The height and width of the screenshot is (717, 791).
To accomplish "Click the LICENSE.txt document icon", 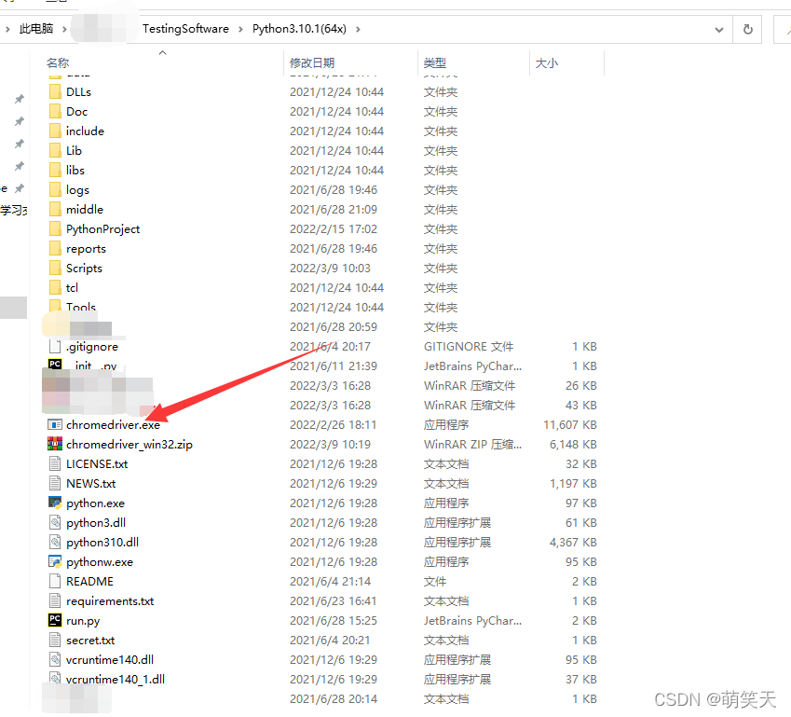I will tap(55, 464).
